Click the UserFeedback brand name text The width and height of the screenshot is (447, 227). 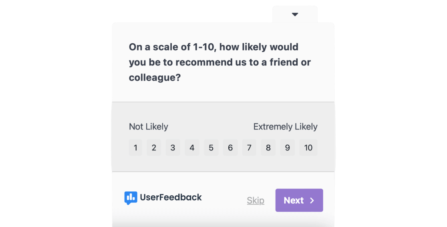tap(171, 197)
